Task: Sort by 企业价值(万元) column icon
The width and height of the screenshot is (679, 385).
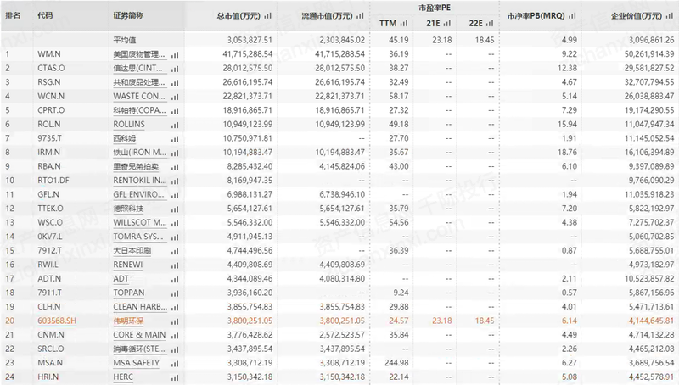Action: click(x=670, y=16)
